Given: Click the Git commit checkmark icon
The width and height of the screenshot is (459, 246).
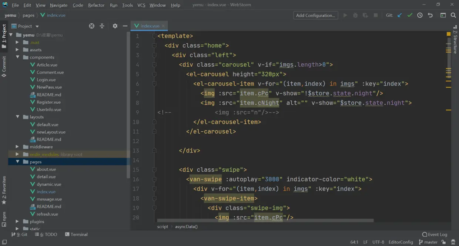Looking at the screenshot, I should pyautogui.click(x=410, y=15).
